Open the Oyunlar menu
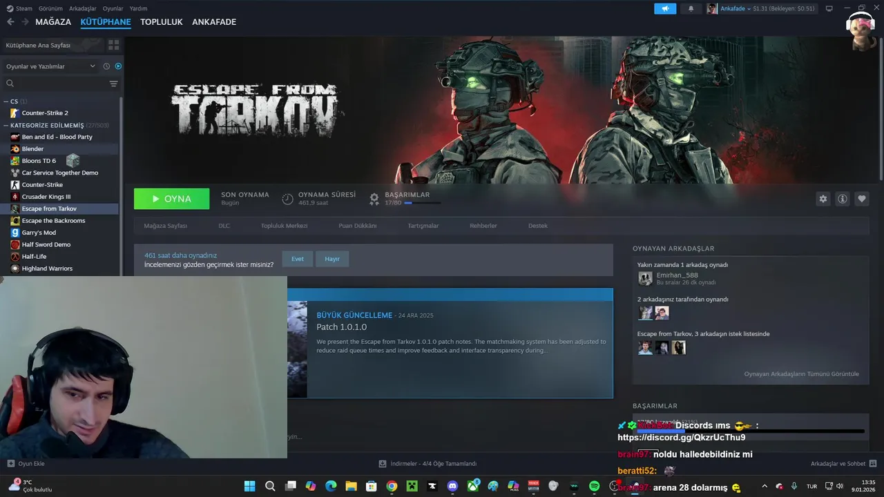Screen dimensions: 884x497 [113, 8]
